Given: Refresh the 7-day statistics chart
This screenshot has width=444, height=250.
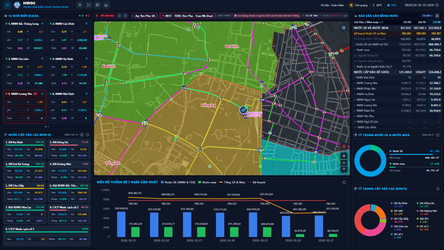Looking at the screenshot, I should (x=344, y=182).
